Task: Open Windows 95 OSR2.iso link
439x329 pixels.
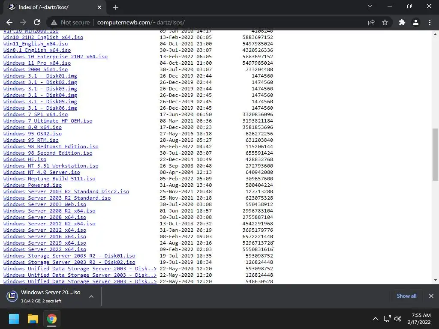Action: click(x=33, y=134)
